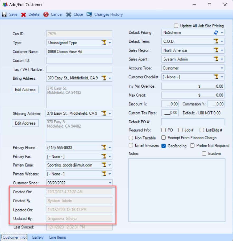This screenshot has height=241, width=233.
Task: Click the Close toolbar label
Action: pos(78,15)
